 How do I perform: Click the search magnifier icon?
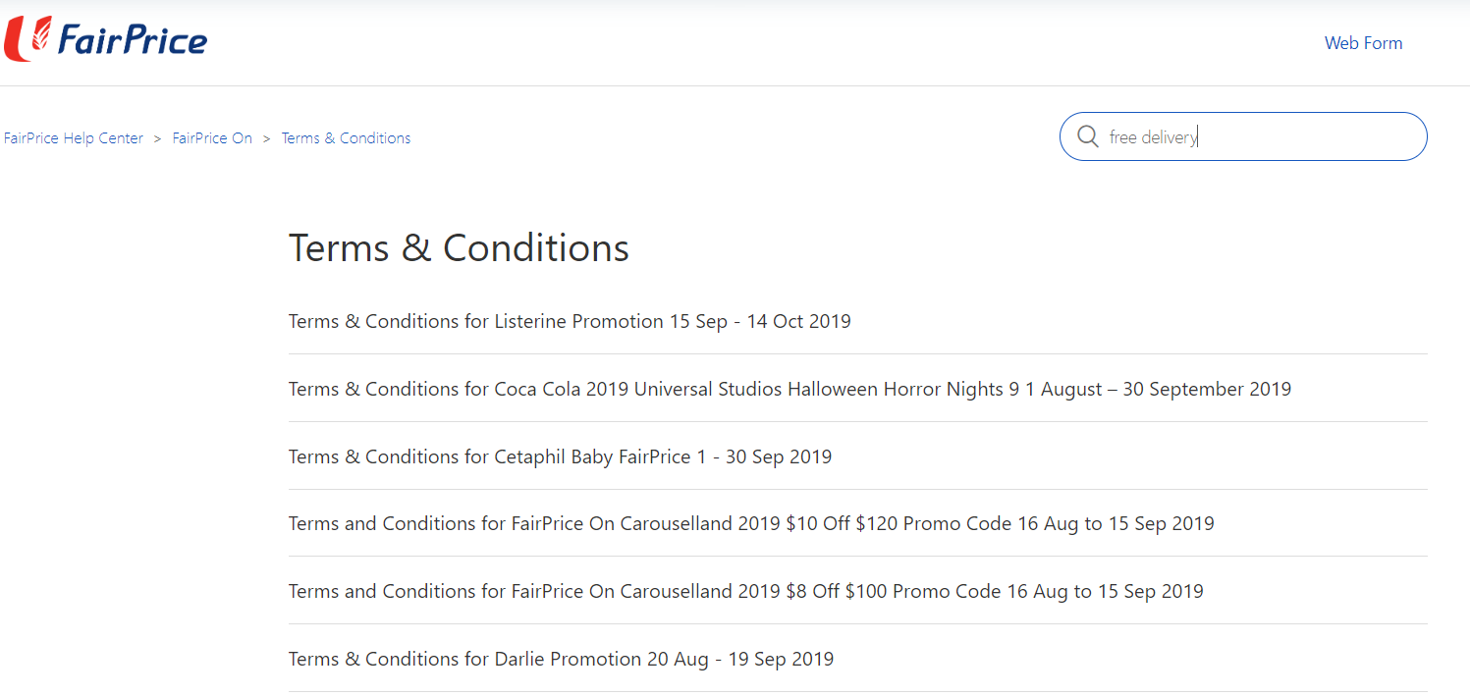[1088, 136]
